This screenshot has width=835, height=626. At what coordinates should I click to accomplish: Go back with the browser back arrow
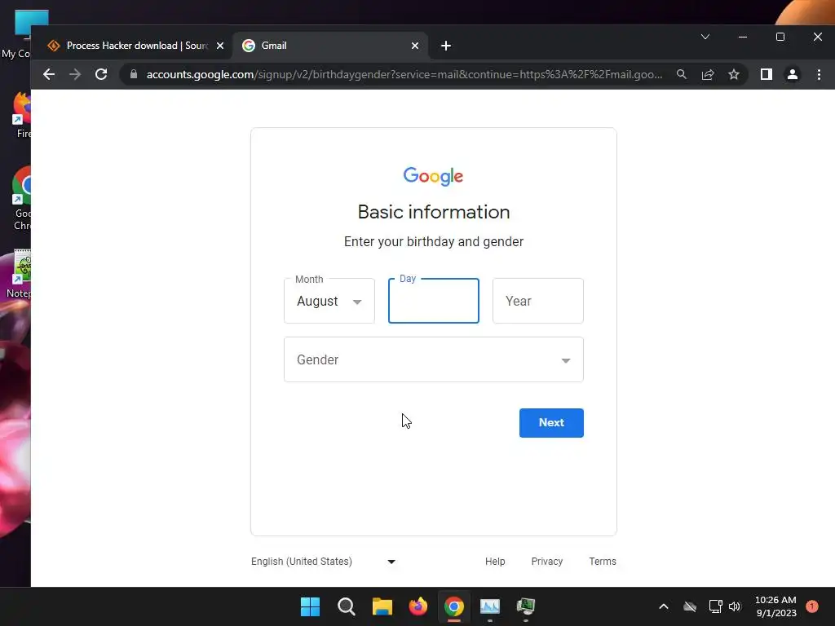tap(48, 74)
